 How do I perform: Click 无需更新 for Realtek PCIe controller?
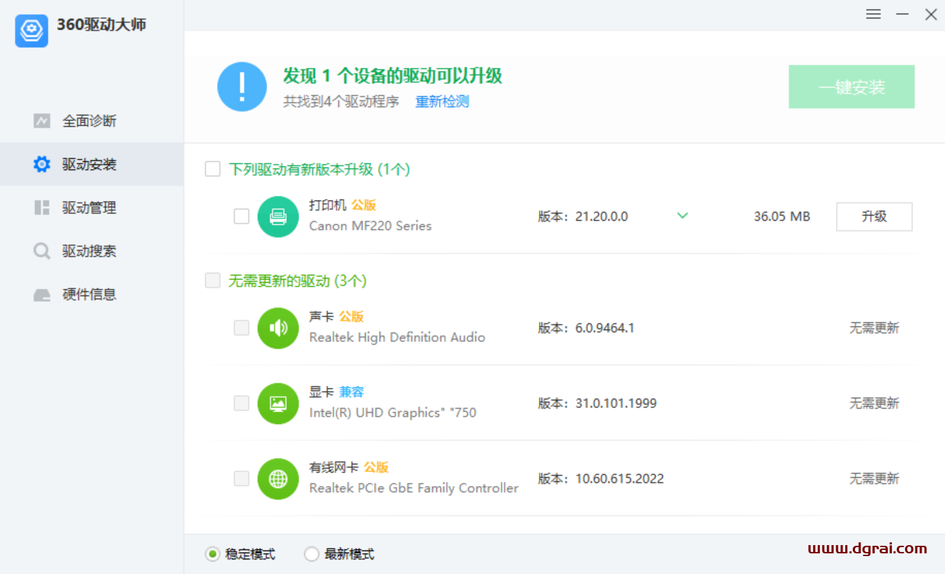tap(874, 479)
